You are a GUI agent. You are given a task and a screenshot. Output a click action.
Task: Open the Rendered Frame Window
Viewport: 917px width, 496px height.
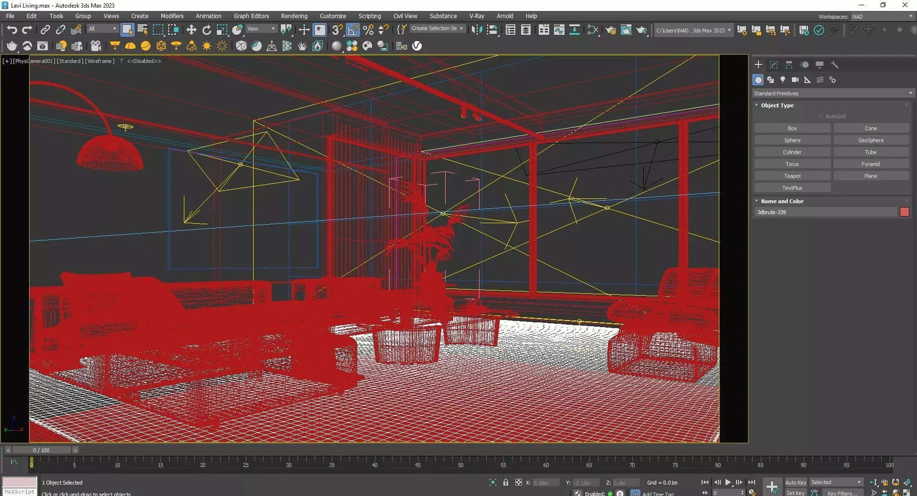(626, 30)
